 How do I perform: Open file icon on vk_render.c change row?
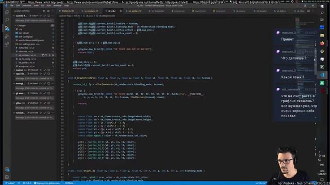coord(43,55)
